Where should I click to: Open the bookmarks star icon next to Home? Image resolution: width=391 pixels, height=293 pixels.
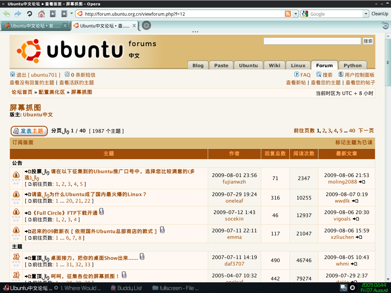point(53,14)
